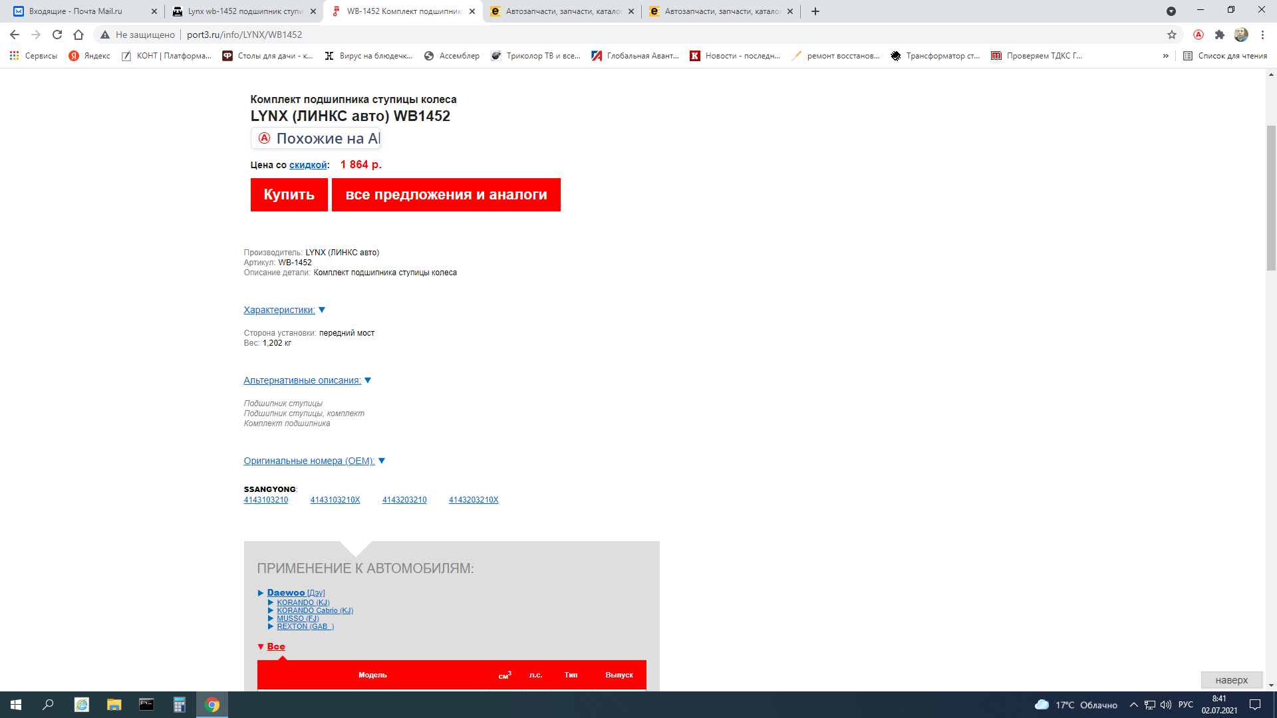Open the Ассемблер bookmark
1277x718 pixels.
click(452, 56)
